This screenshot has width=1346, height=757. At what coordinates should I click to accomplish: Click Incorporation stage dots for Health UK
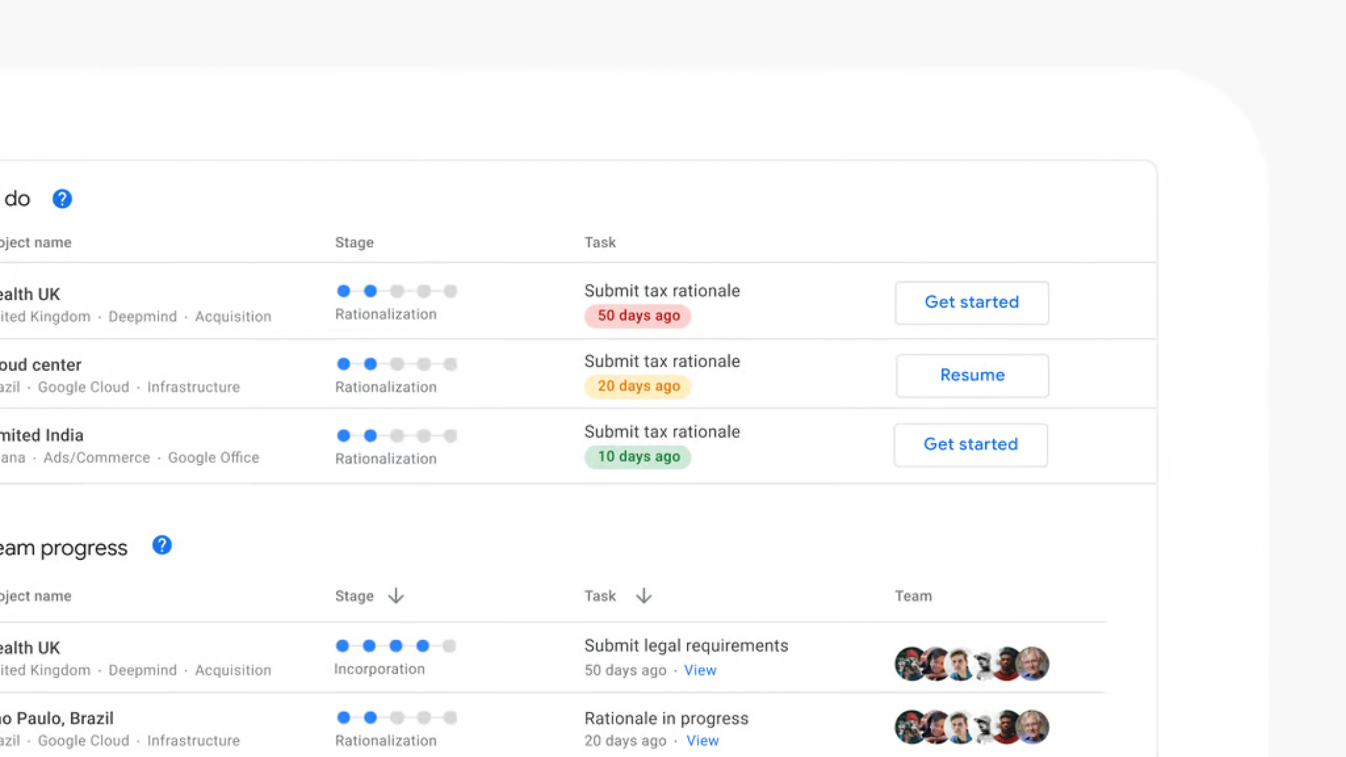pyautogui.click(x=396, y=646)
